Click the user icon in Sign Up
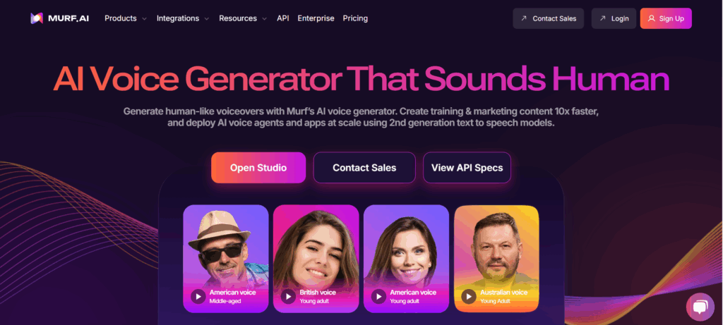This screenshot has height=325, width=723. point(652,18)
